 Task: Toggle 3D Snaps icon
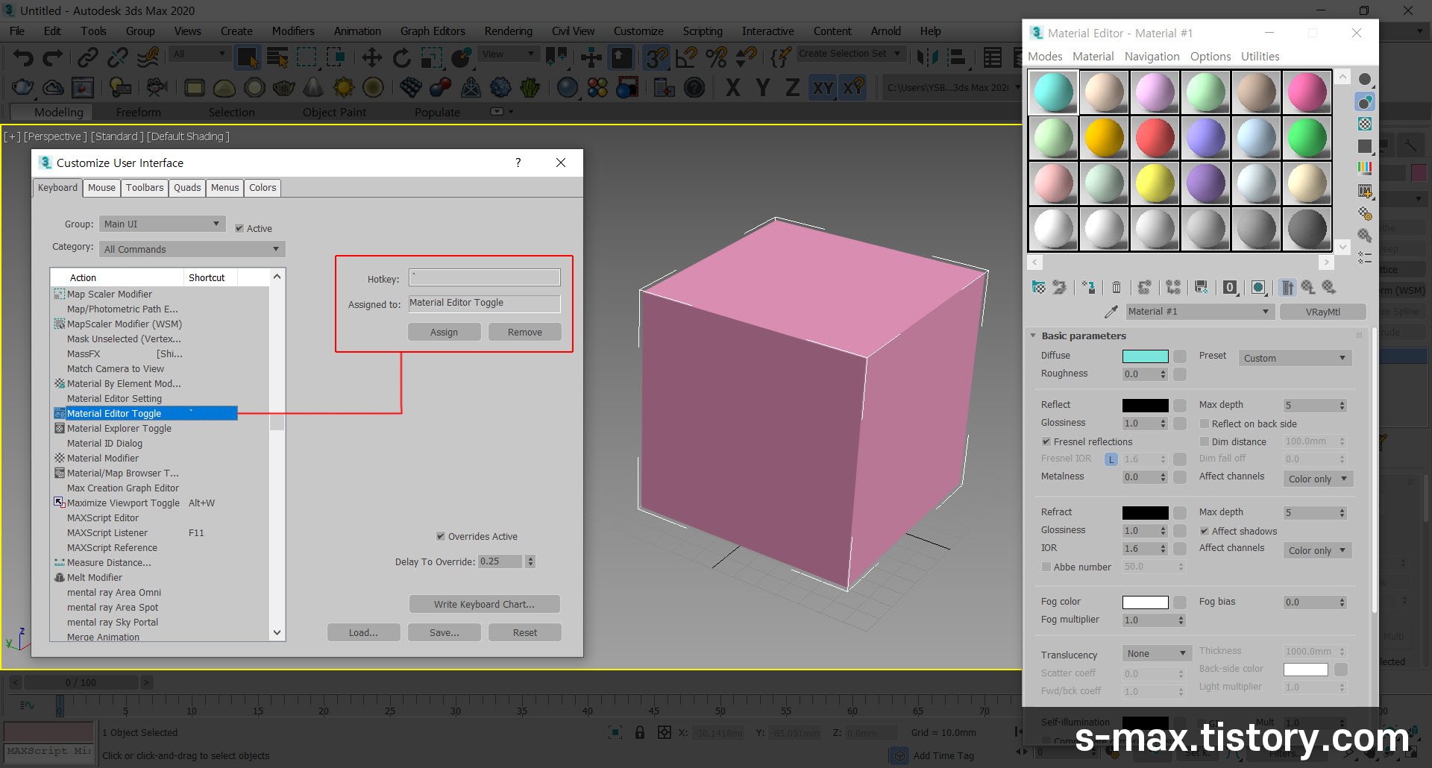[x=656, y=57]
